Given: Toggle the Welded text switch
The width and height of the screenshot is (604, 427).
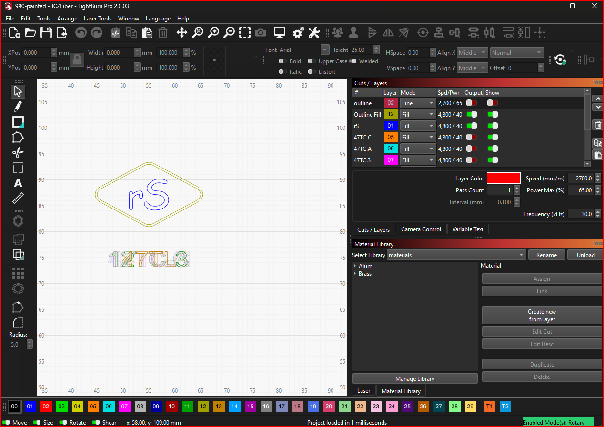Looking at the screenshot, I should pos(353,61).
